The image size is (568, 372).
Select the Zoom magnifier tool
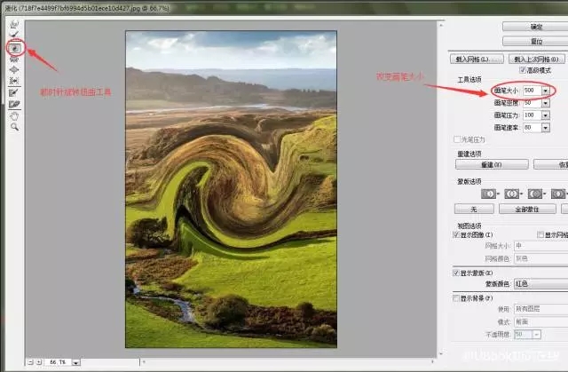(14, 127)
